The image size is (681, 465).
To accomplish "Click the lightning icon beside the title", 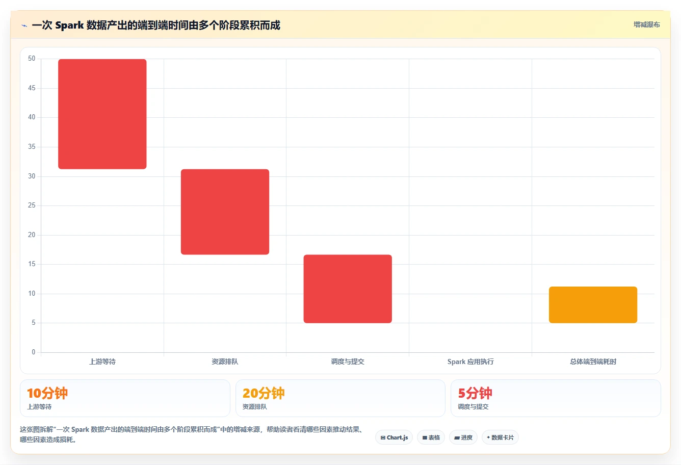I will click(x=24, y=25).
